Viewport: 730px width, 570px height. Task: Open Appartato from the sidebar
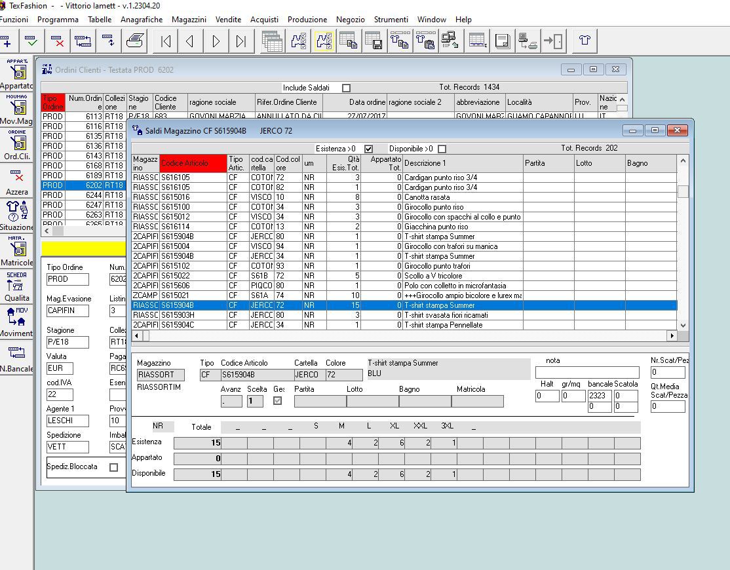17,73
